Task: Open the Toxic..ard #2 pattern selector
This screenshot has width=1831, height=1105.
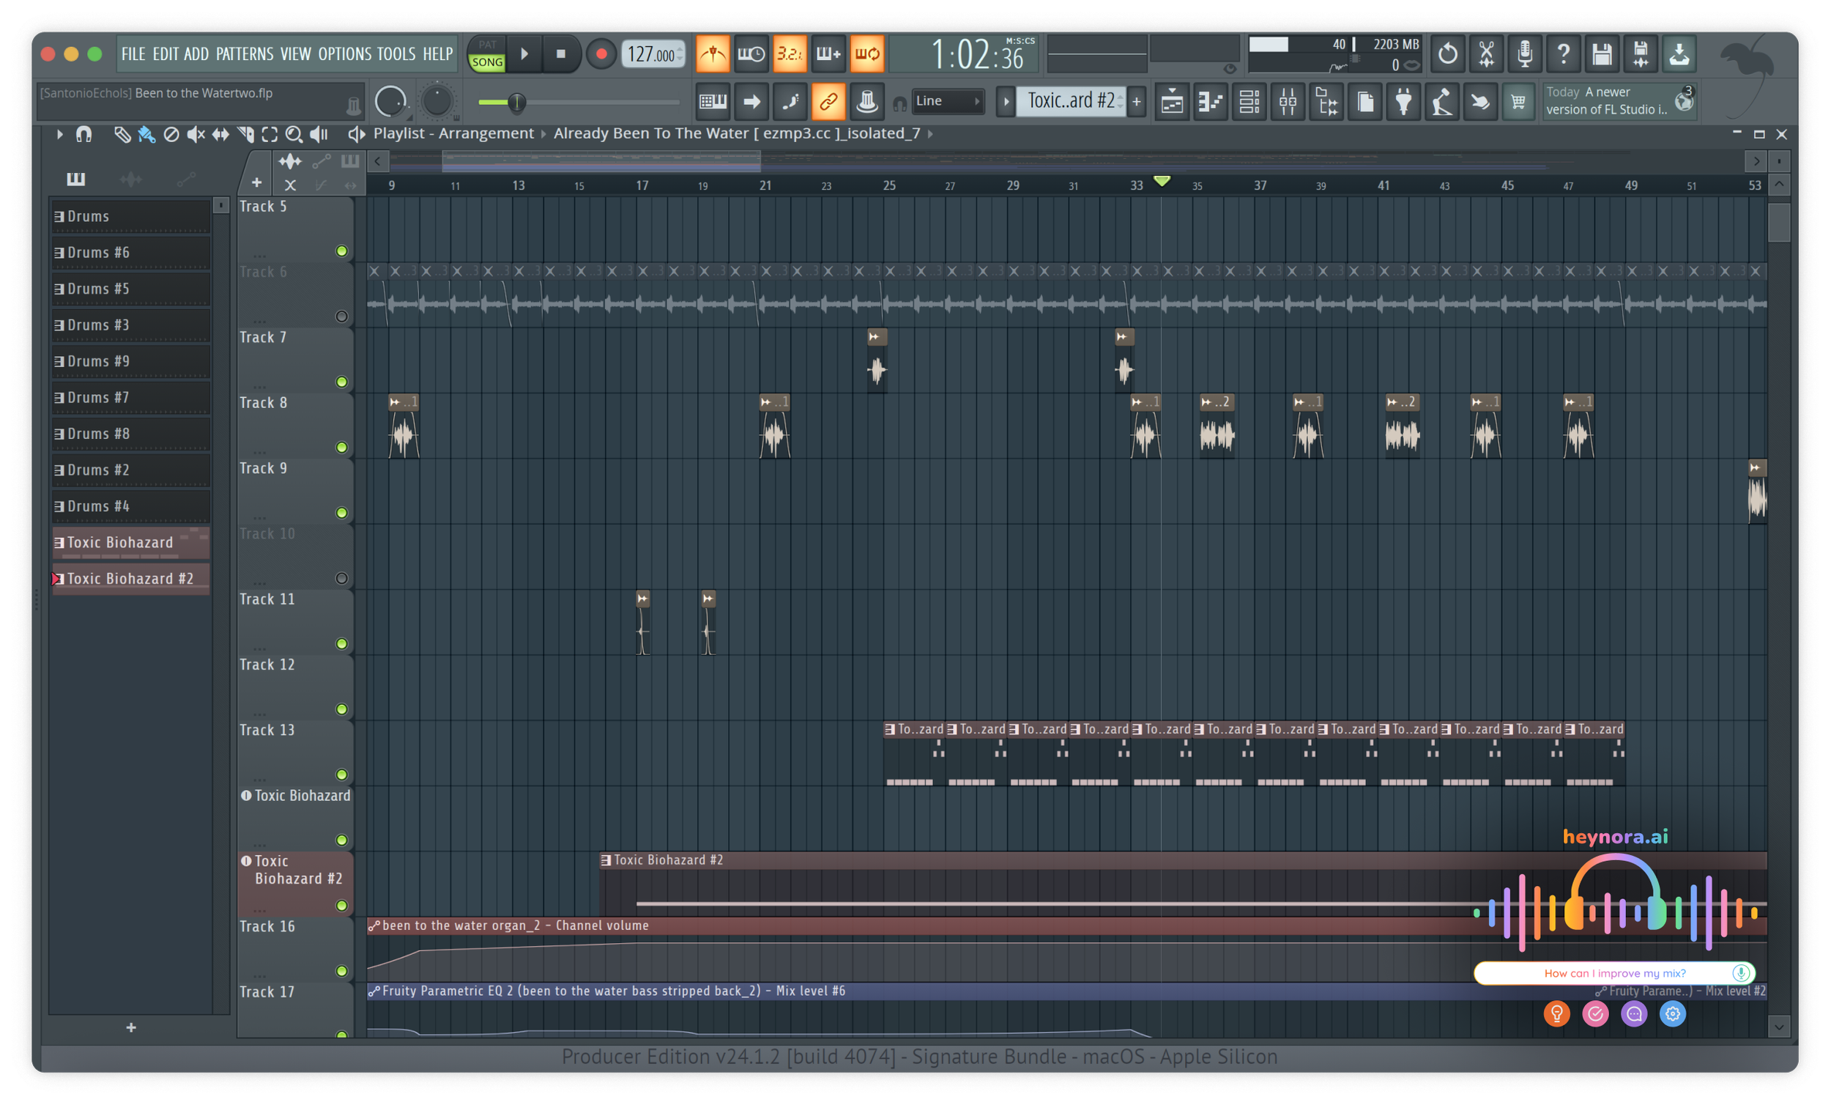Action: [1070, 101]
